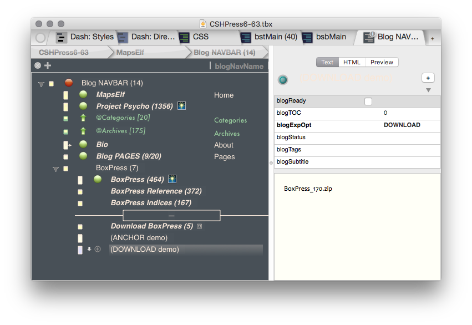Screen dimensions: 472x325
Task: Click the green badge next to Blog PAGES (9/20)
Action: coord(83,156)
